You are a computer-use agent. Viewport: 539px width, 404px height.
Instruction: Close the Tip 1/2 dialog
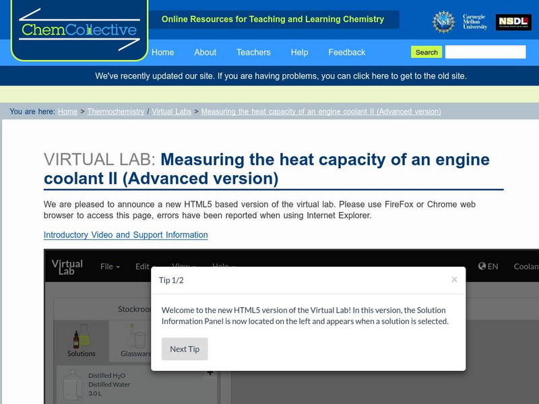pyautogui.click(x=454, y=279)
